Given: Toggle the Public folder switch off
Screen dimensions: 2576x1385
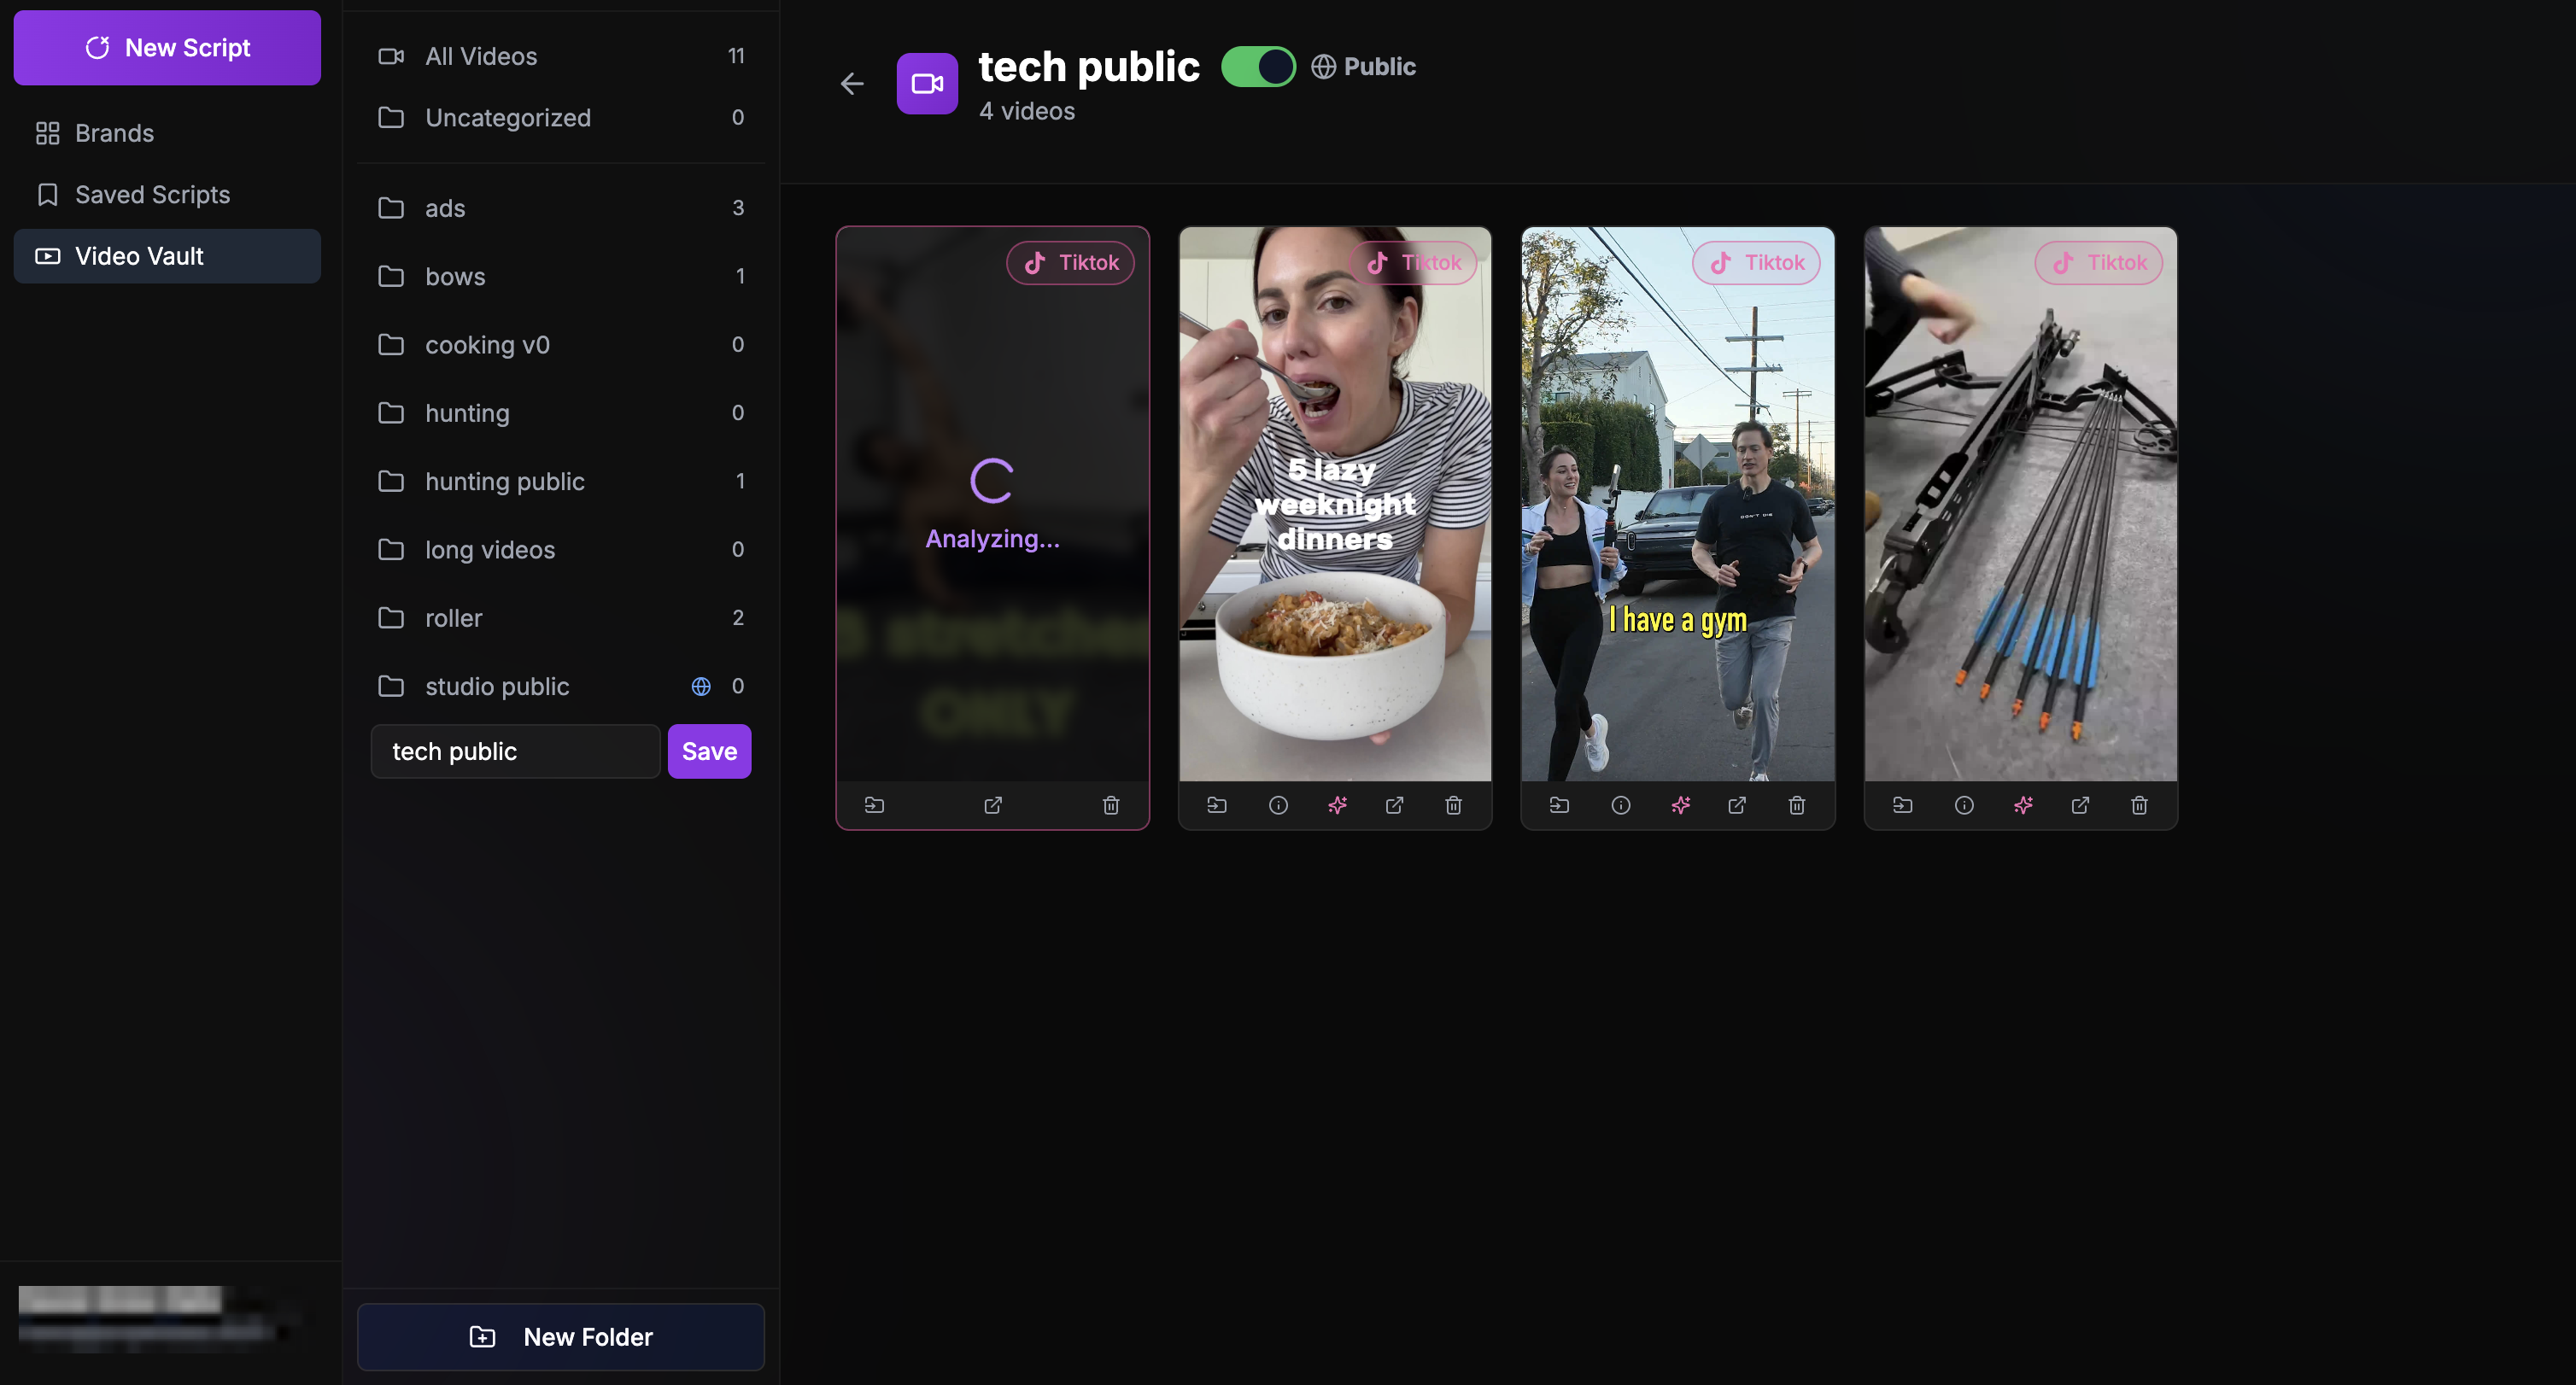Looking at the screenshot, I should tap(1258, 67).
